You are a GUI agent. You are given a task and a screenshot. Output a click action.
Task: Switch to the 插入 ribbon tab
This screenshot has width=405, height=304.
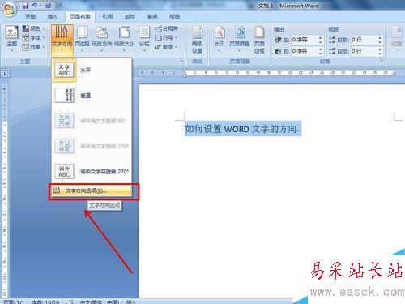[53, 17]
